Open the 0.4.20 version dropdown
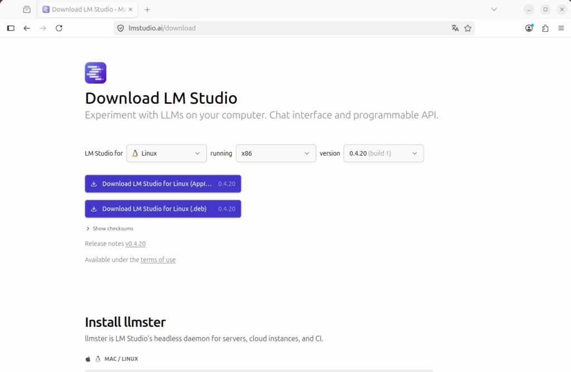This screenshot has height=372, width=571. [x=384, y=153]
